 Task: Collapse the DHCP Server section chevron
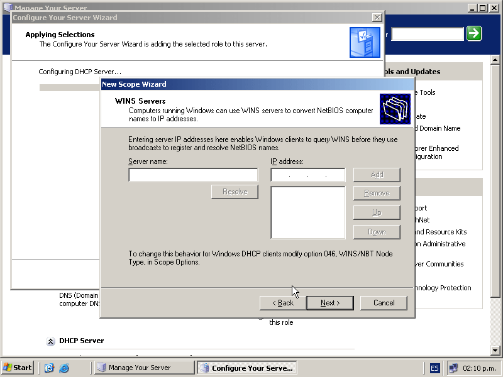click(50, 341)
